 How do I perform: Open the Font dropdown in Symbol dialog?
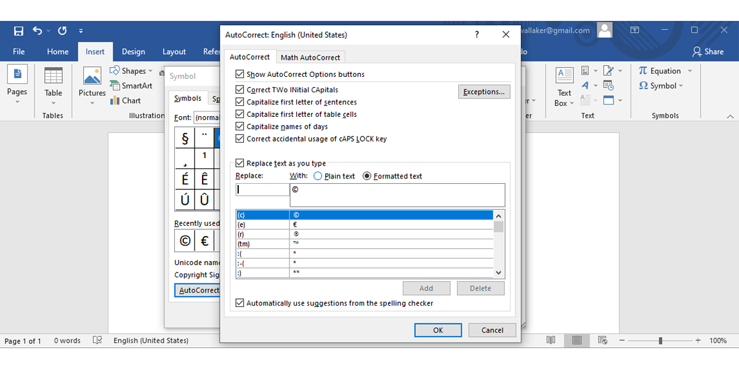(209, 117)
